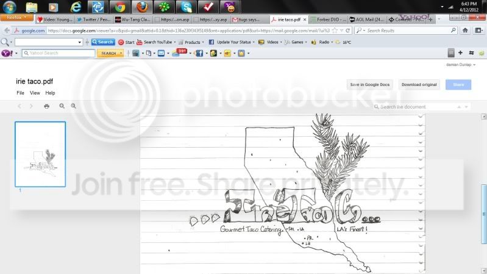
Task: Click the Search the document field
Action: click(421, 107)
